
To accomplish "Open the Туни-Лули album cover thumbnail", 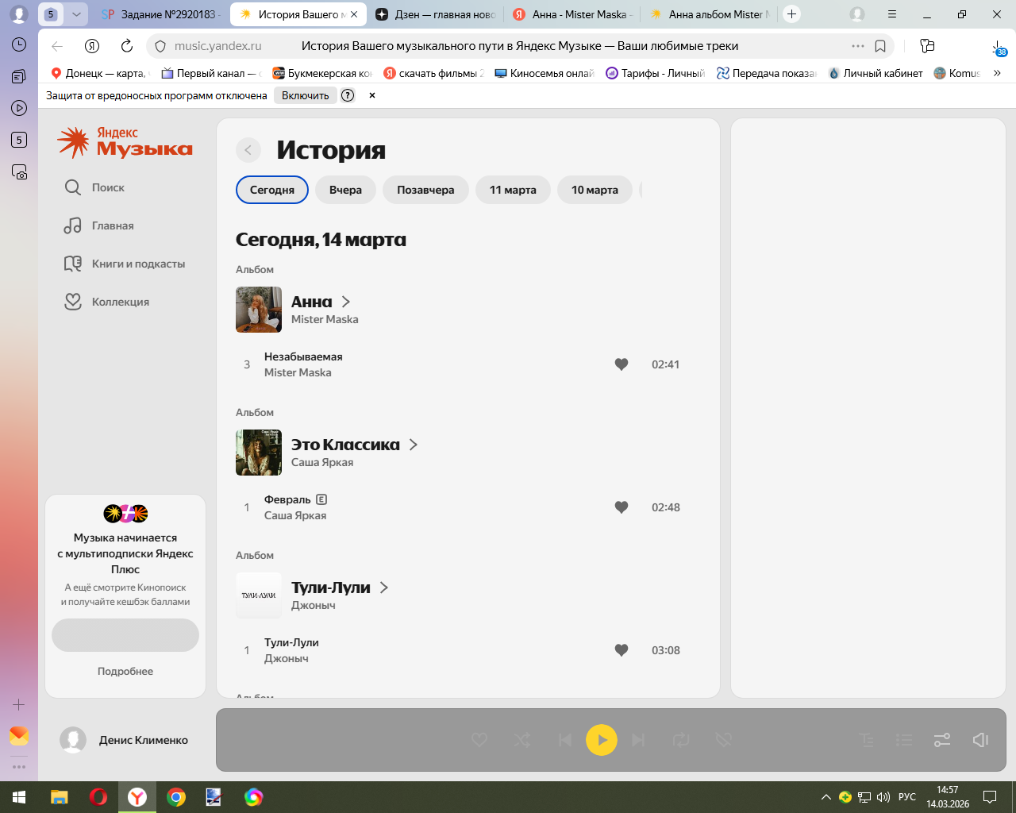I will (x=259, y=595).
